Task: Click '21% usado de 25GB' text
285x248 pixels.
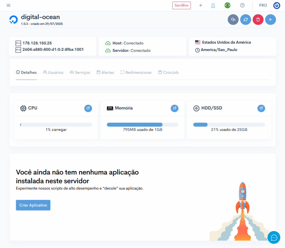Action: [229, 129]
